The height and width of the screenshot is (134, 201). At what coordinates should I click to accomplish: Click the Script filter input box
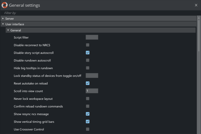[x=92, y=37]
